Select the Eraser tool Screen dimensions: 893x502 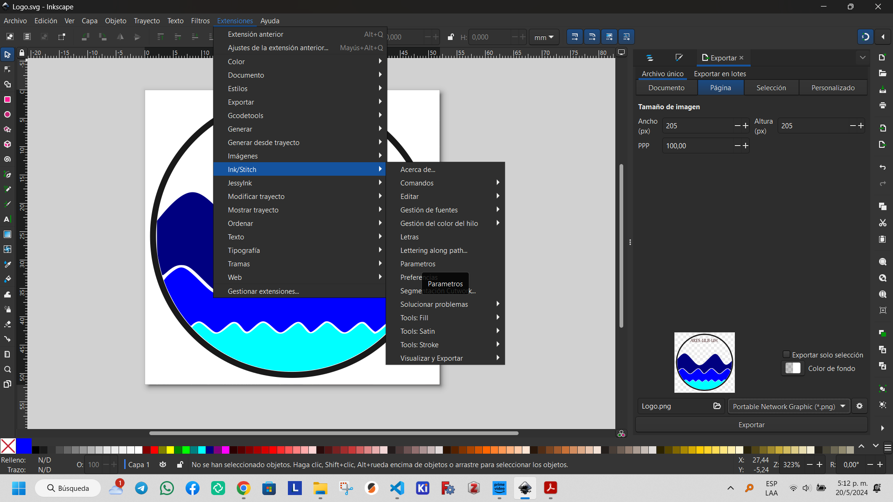[7, 324]
